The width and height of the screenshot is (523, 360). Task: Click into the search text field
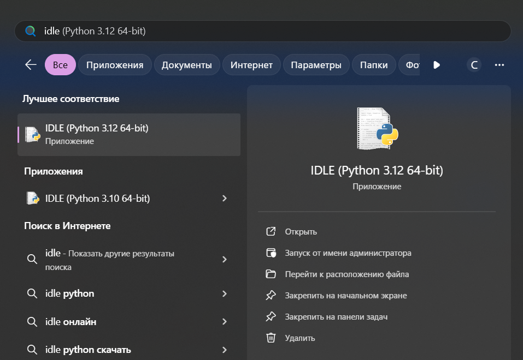point(273,31)
